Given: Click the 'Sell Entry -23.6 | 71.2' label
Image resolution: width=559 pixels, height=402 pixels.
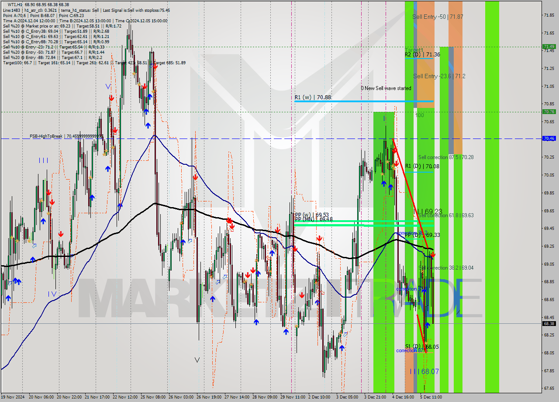Looking at the screenshot, I should click(x=439, y=76).
